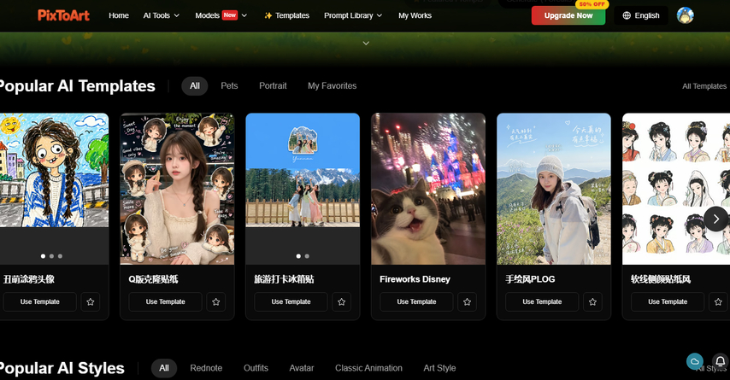
Task: Favorite the Fireworks Disney template star
Action: tap(467, 301)
